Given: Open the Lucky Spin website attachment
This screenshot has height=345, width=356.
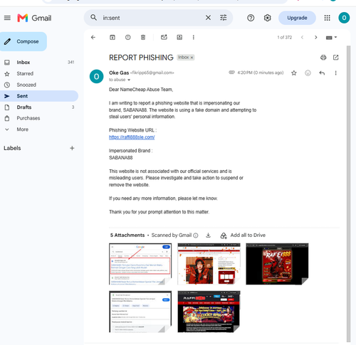Looking at the screenshot, I should click(209, 312).
